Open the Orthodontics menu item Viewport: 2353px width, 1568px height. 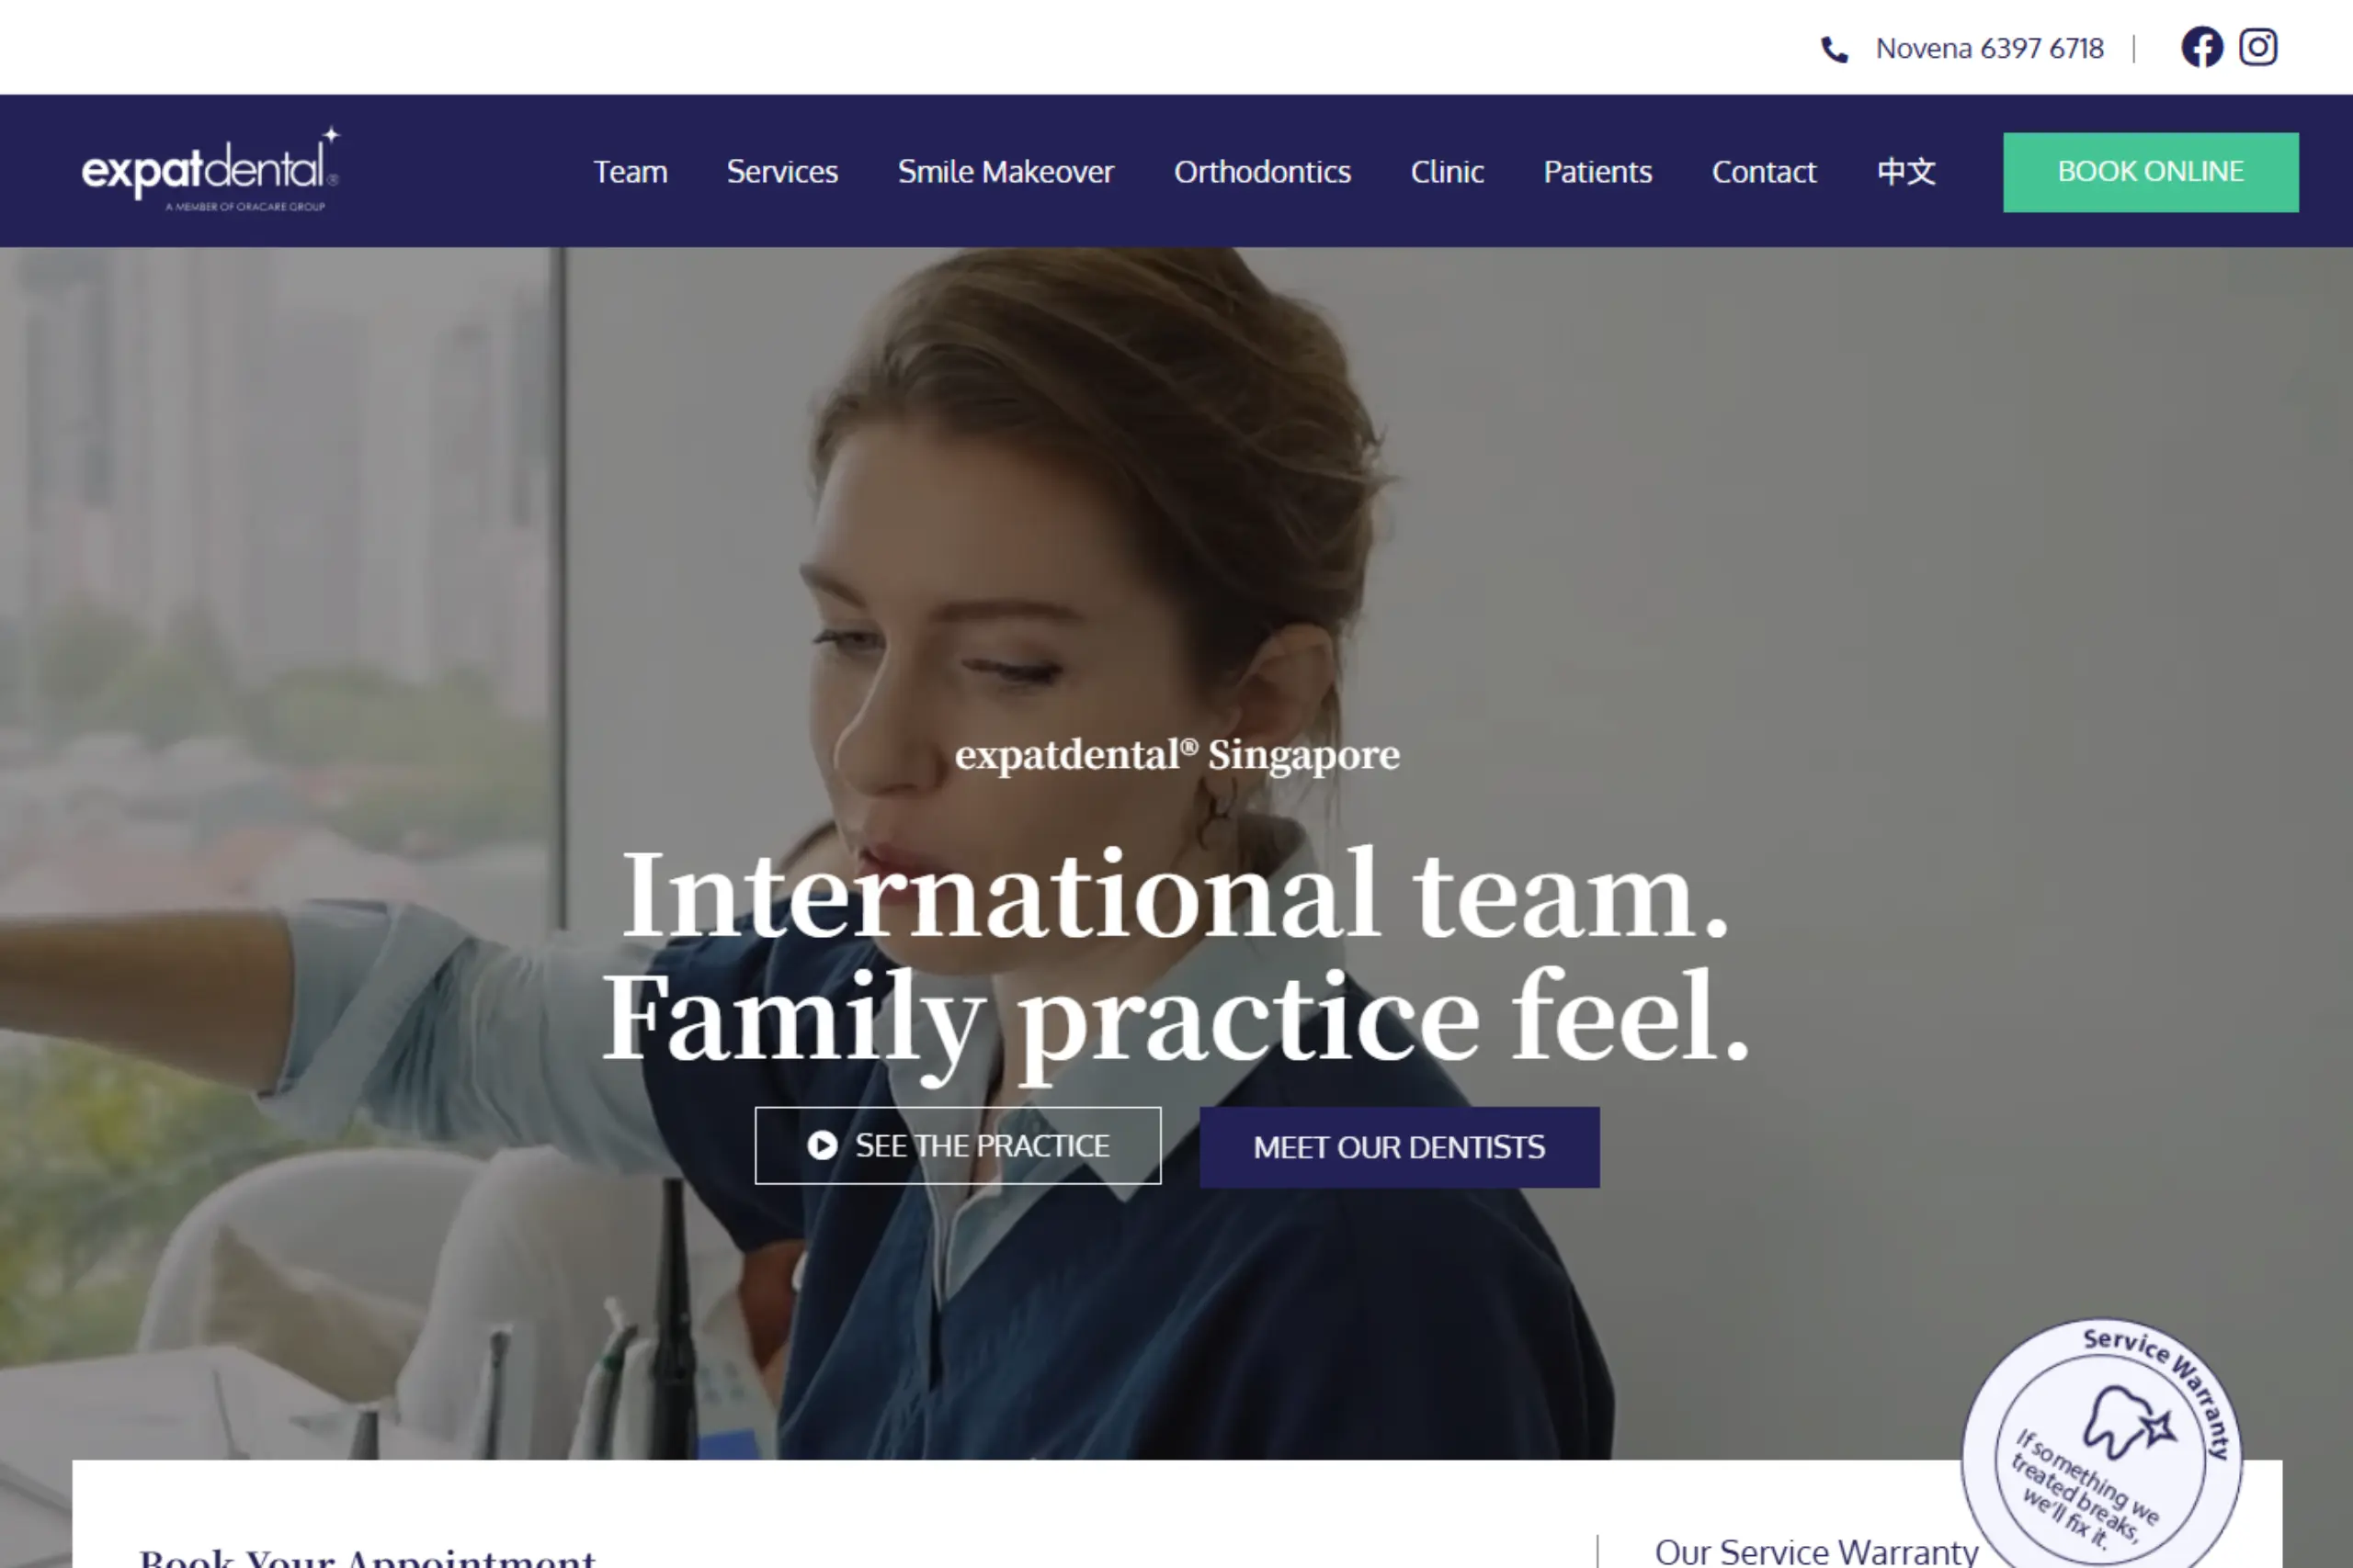click(1263, 172)
